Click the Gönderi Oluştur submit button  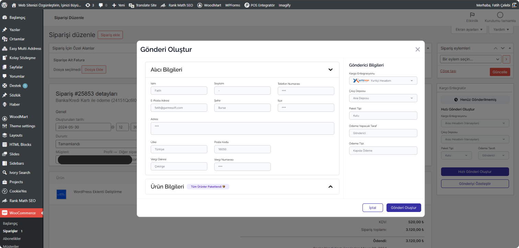[x=404, y=208]
